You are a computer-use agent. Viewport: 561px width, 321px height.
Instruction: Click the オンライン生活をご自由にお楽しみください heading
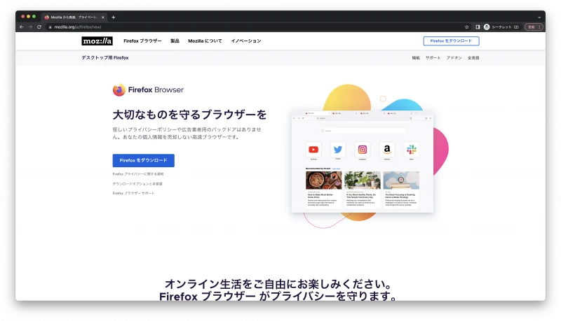[x=278, y=284]
